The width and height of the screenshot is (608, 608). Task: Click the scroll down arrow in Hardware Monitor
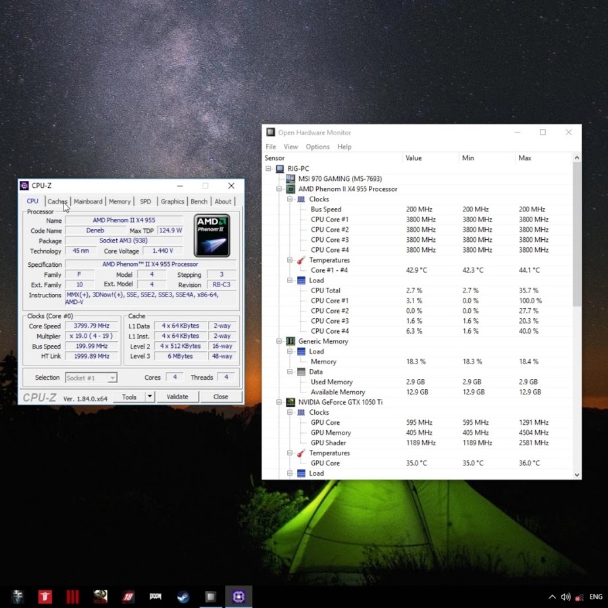577,475
